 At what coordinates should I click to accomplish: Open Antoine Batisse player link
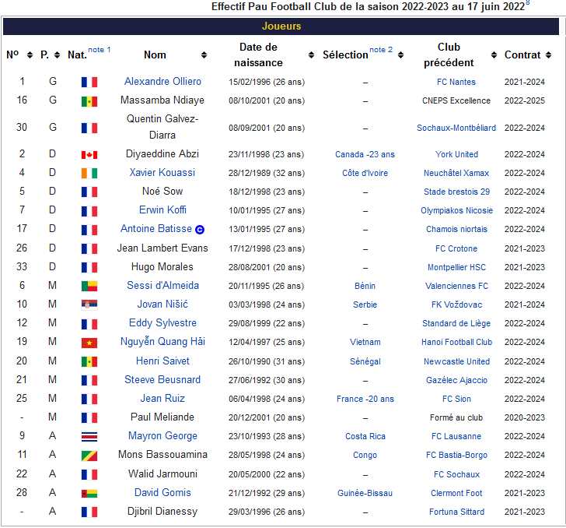coord(156,228)
